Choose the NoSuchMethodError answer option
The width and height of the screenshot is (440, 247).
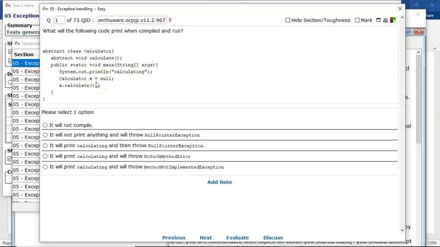tap(45, 156)
